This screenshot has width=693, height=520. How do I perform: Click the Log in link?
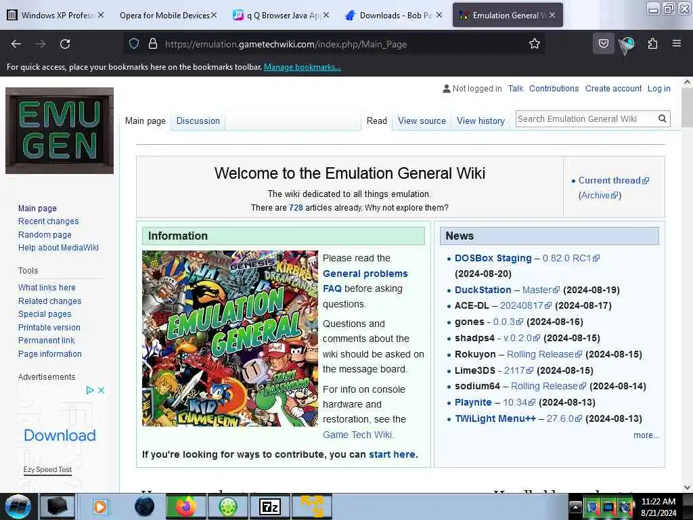(x=659, y=89)
